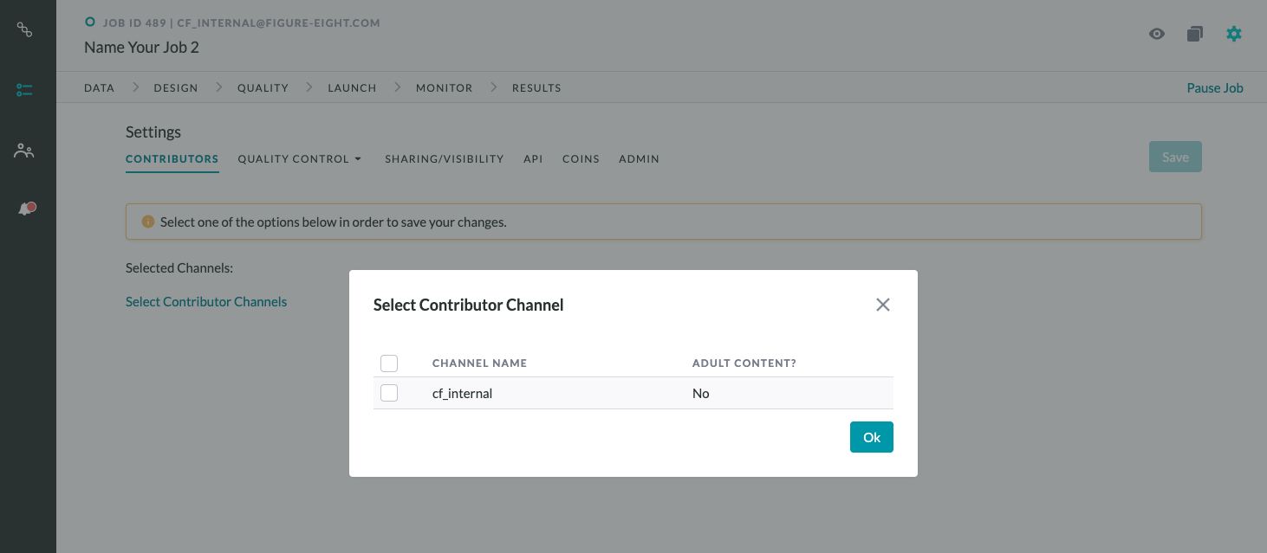This screenshot has height=553, width=1267.
Task: Go to the RESULTS step
Action: coord(536,88)
